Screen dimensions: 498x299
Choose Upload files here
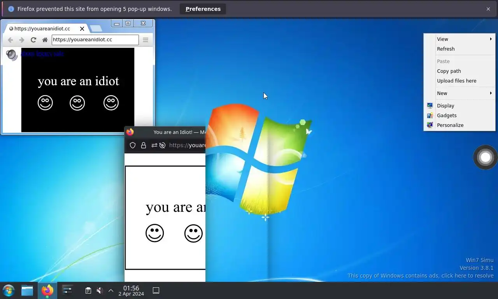(459, 81)
